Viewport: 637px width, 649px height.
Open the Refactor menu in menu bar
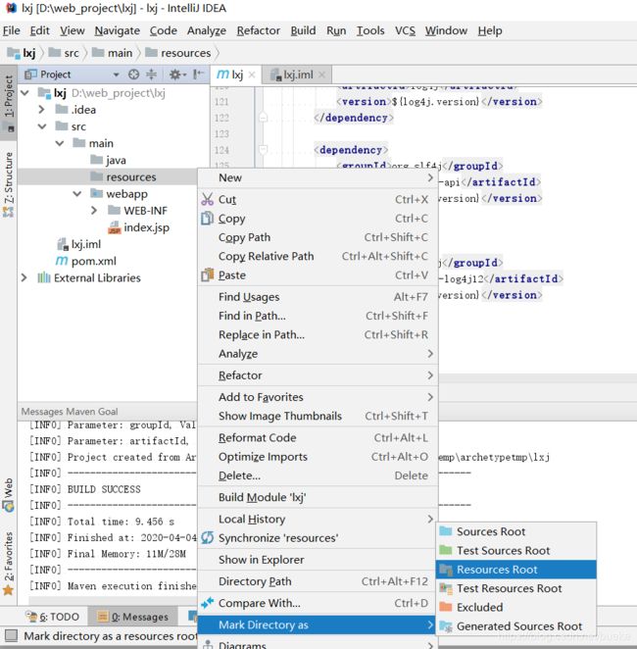258,30
